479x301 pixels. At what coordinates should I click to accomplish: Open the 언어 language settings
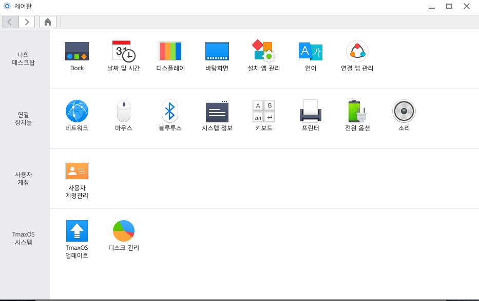tap(311, 52)
